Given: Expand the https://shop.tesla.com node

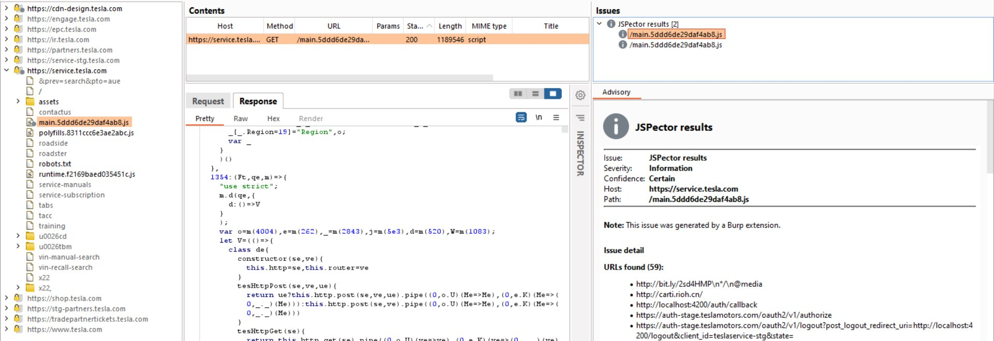Looking at the screenshot, I should click(x=6, y=298).
